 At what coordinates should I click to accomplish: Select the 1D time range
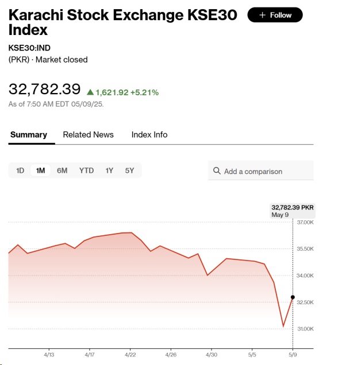[20, 170]
